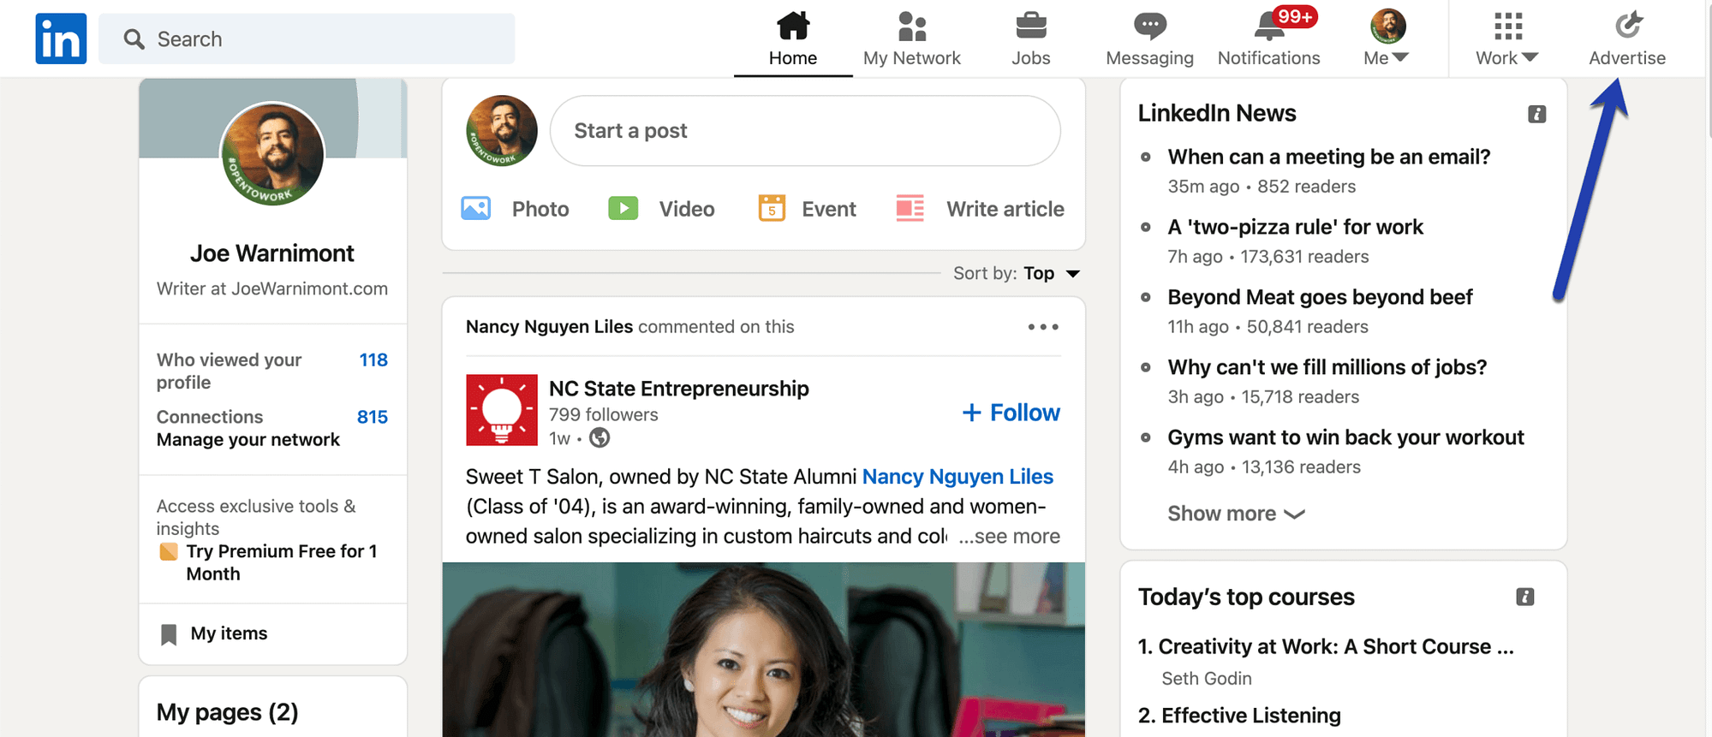Expand news list with Show more
The height and width of the screenshot is (737, 1712).
pyautogui.click(x=1236, y=514)
